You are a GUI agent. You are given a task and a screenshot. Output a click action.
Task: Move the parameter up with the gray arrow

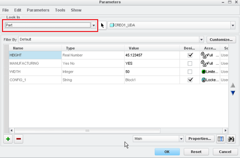click(x=233, y=85)
